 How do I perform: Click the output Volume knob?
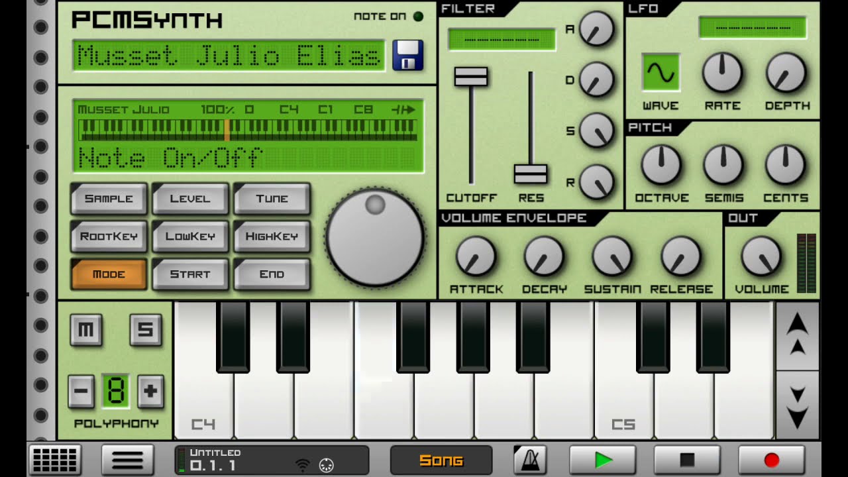pyautogui.click(x=761, y=256)
